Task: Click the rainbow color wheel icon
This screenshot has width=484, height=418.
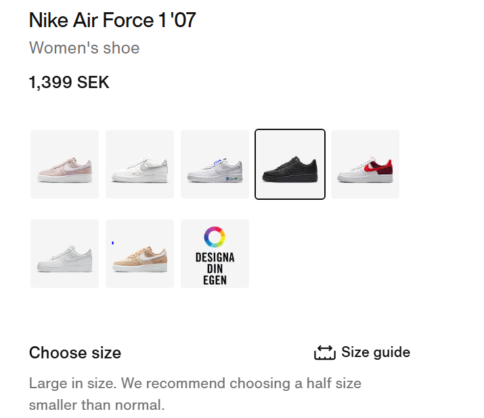Action: (215, 237)
